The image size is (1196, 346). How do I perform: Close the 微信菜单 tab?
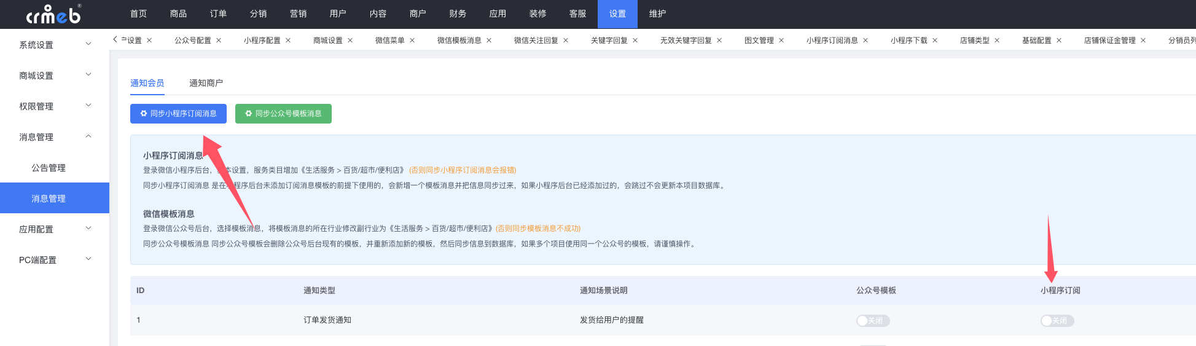pos(412,41)
